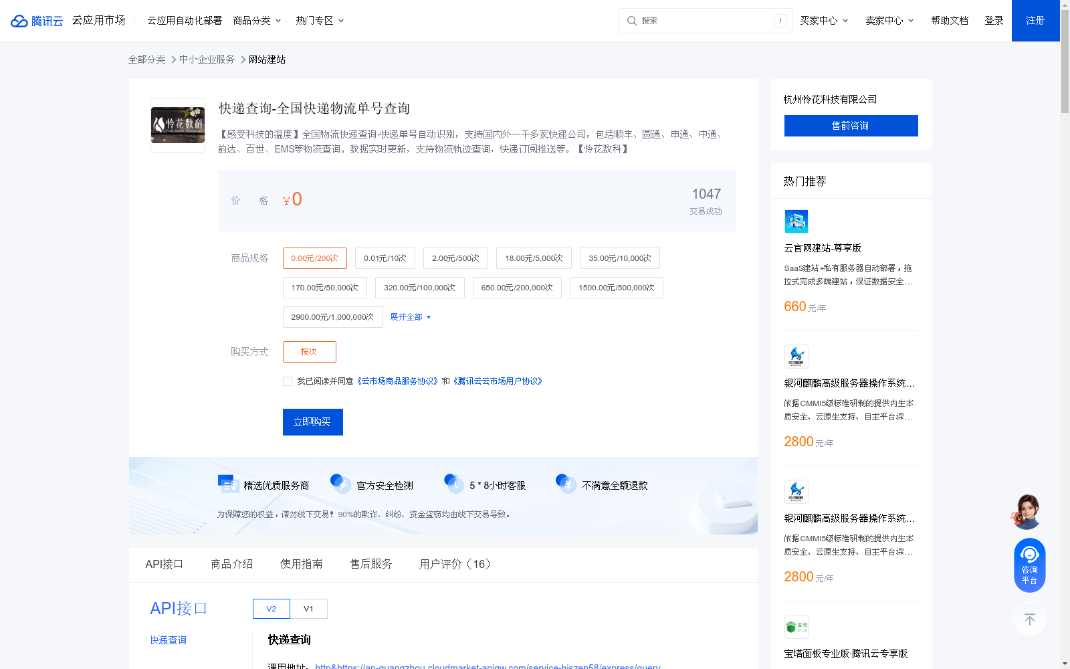Select the 2900.00元/1,000,000次 spec option
Viewport: 1070px width, 669px height.
[x=333, y=317]
